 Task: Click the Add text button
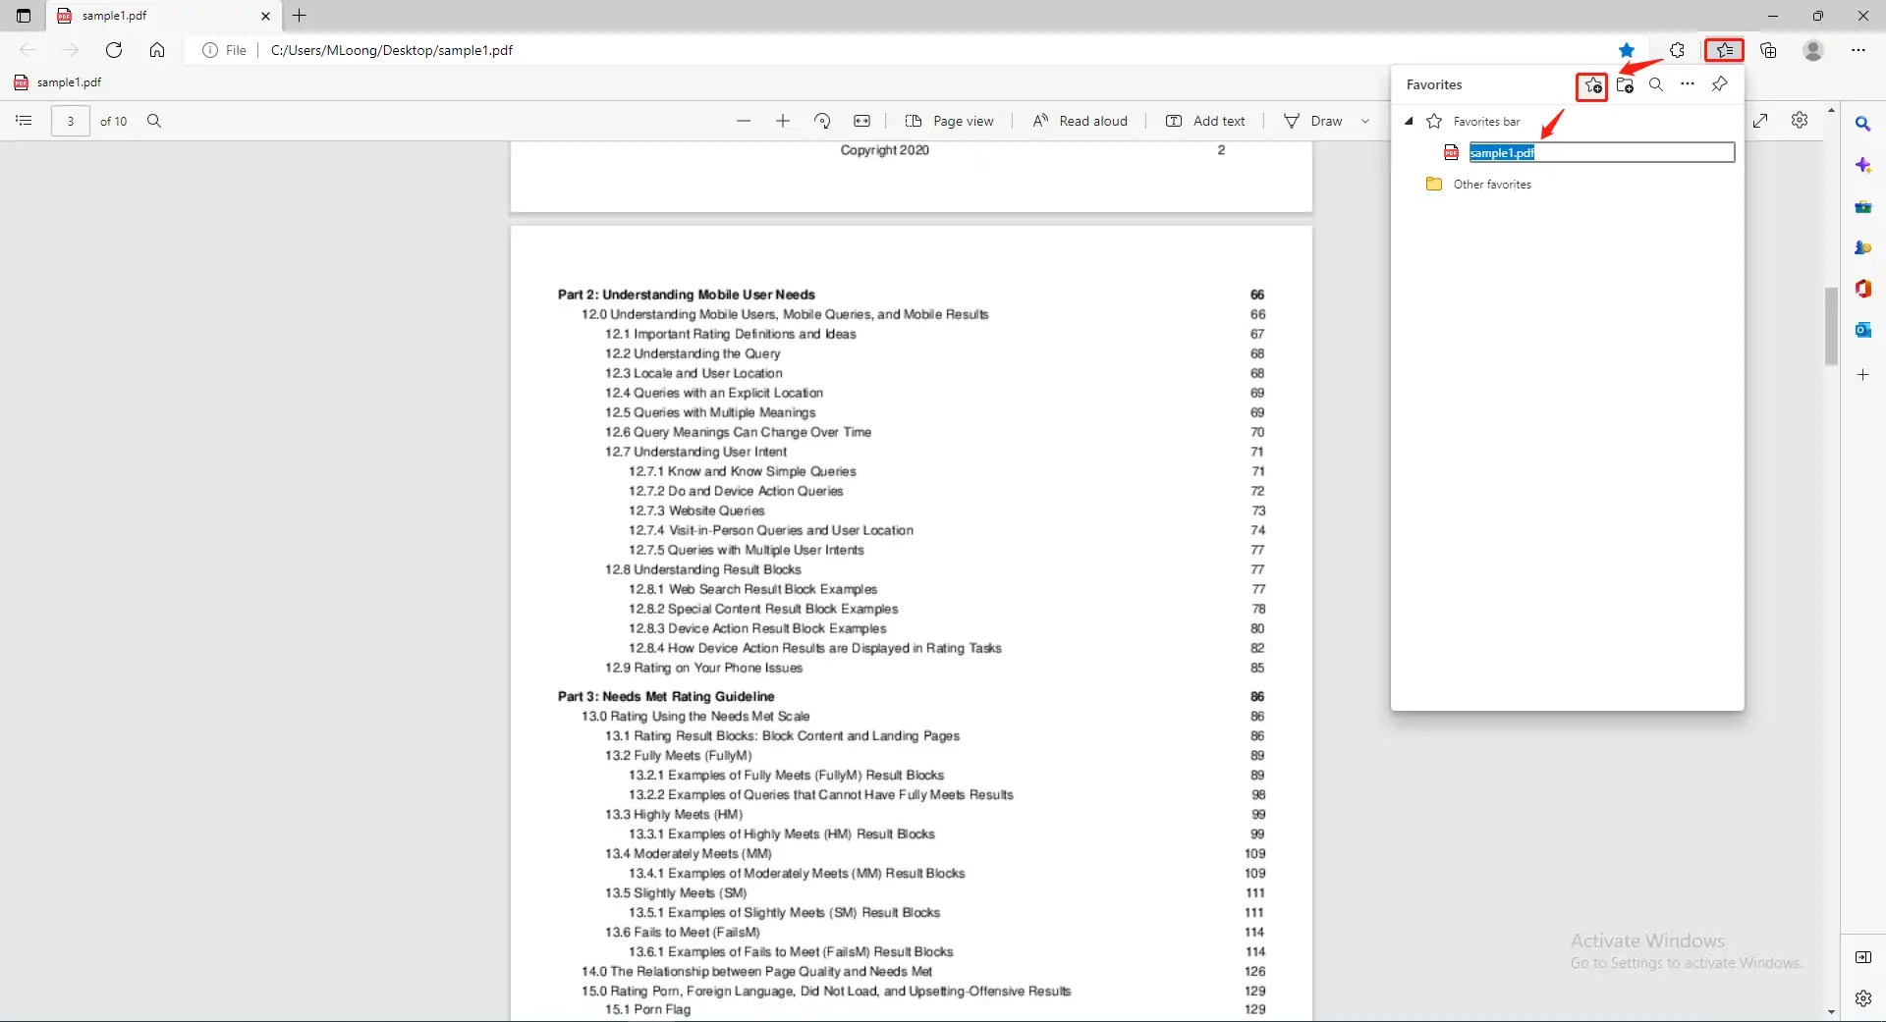(x=1206, y=120)
